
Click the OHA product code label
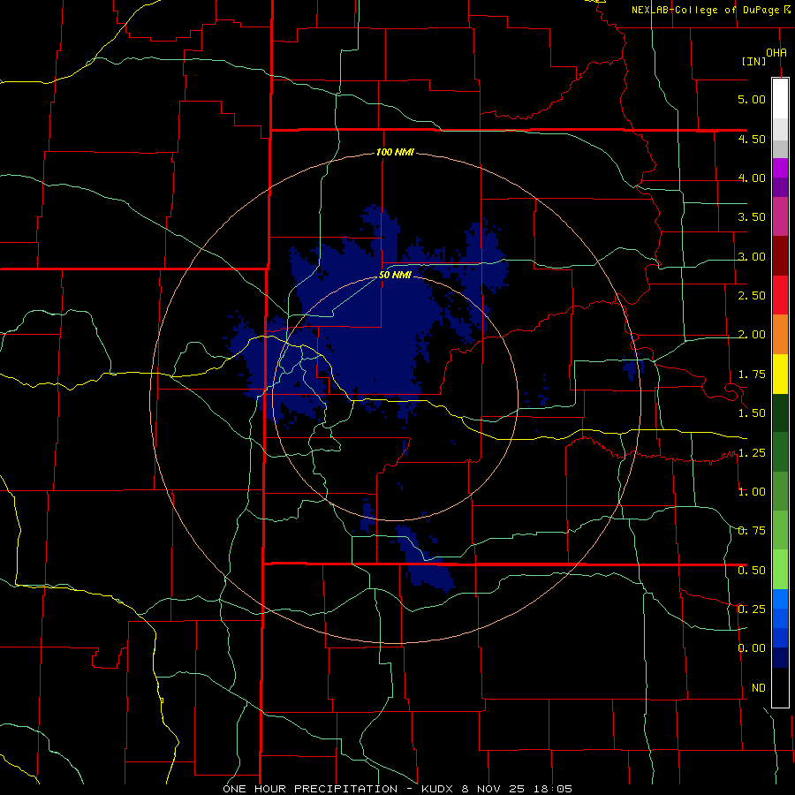(x=776, y=52)
